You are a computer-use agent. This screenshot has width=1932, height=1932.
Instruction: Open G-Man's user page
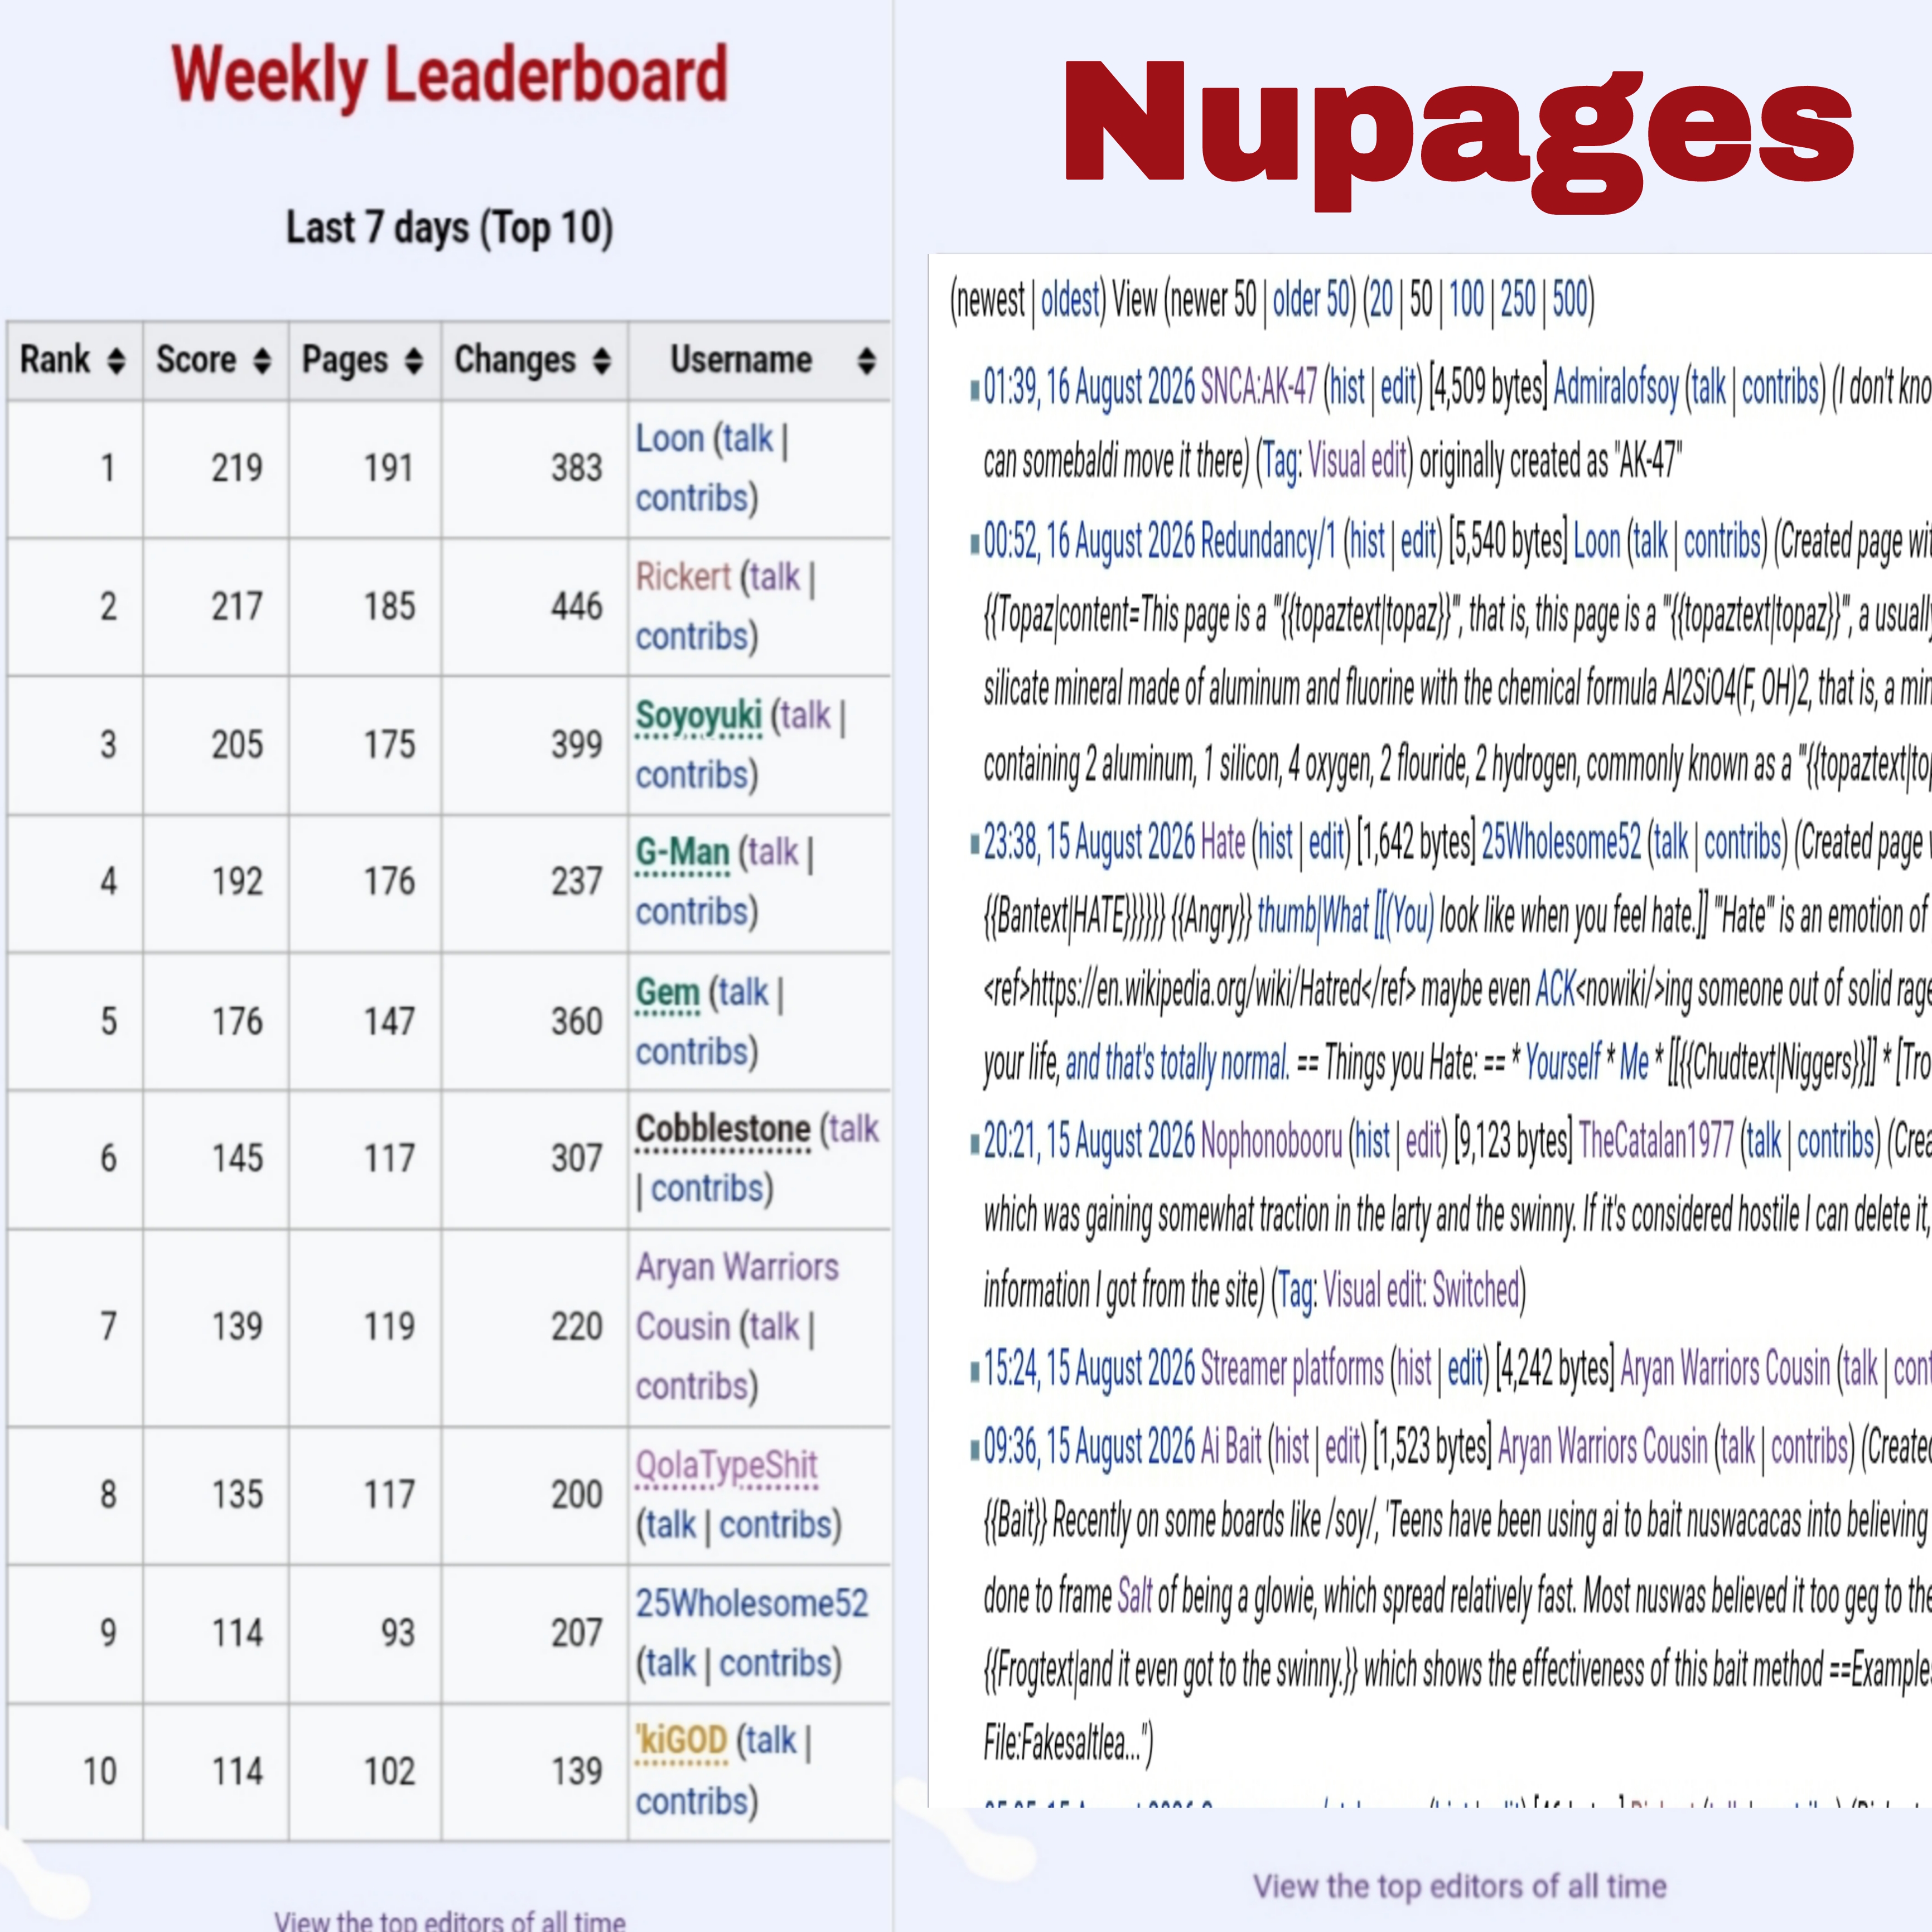click(682, 853)
